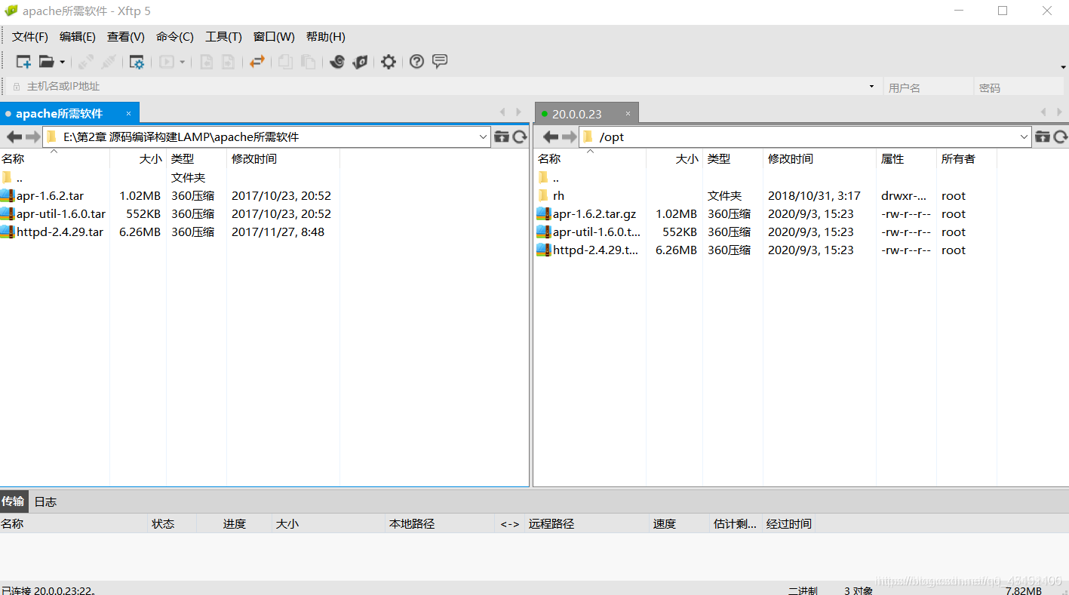This screenshot has width=1069, height=595.
Task: Switch to the 传输 transfer tab
Action: [x=13, y=501]
